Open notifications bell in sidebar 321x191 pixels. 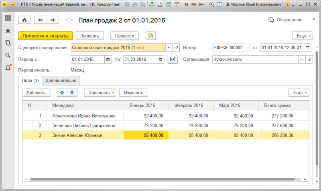pyautogui.click(x=8, y=68)
